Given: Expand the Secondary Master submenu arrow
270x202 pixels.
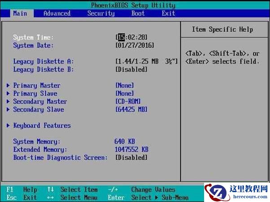Looking at the screenshot, I should (9, 102).
